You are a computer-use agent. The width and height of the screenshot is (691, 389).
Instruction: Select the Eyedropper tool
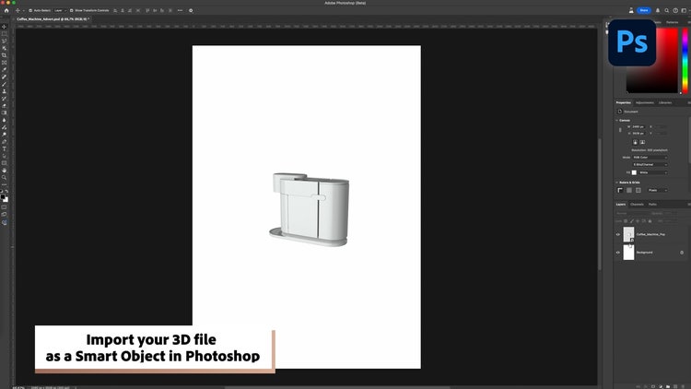coord(5,70)
